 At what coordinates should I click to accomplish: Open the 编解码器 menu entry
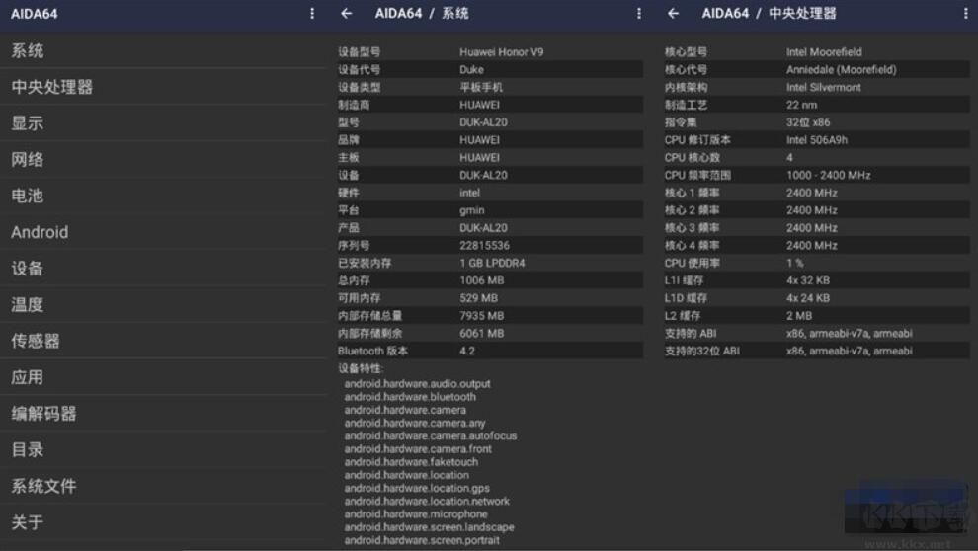[163, 413]
